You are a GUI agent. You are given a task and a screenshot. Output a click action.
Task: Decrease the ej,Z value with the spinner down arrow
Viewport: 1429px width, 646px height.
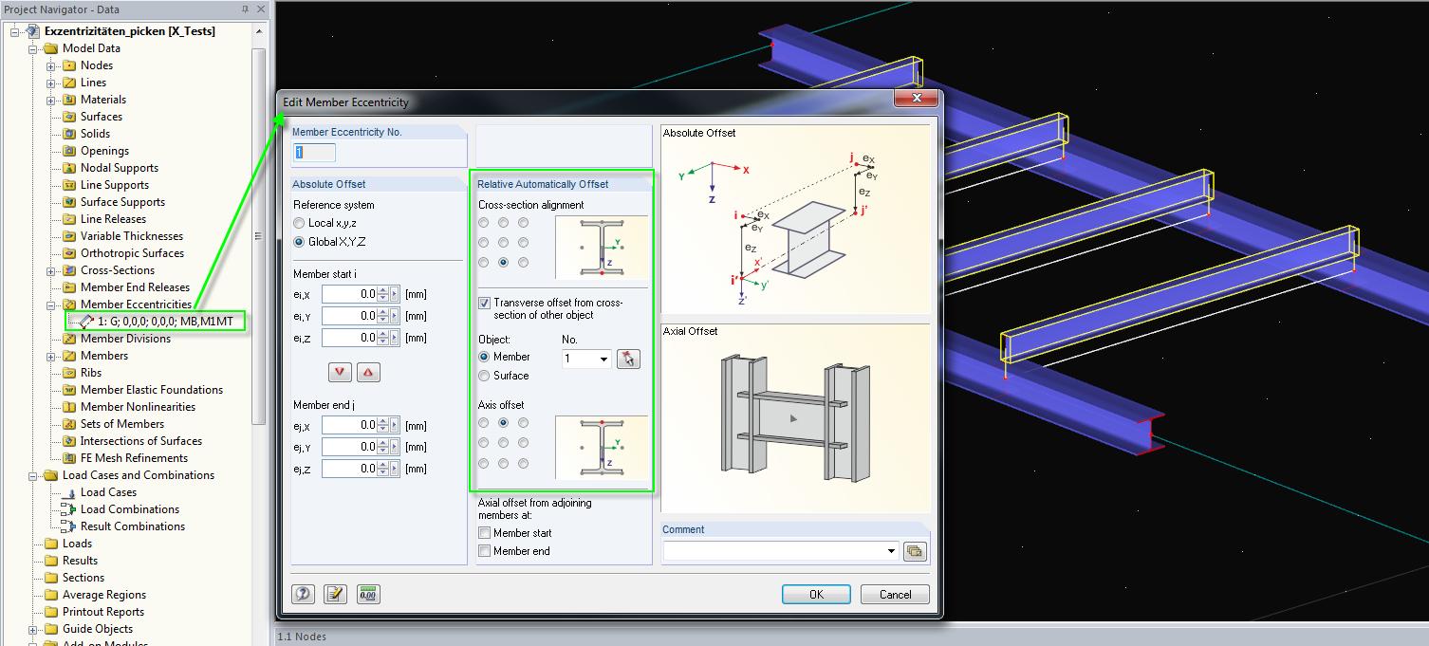click(383, 473)
